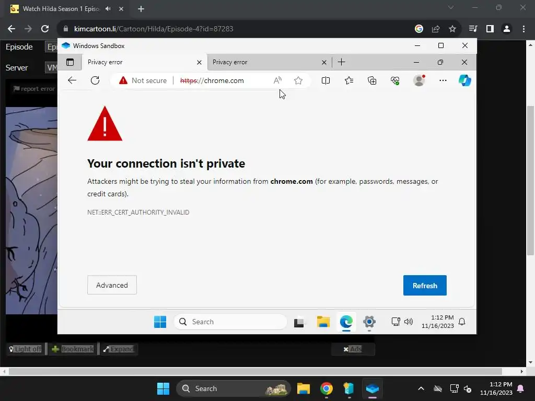This screenshot has width=535, height=401.
Task: Reload the kimcartoon page in Chrome
Action: click(45, 29)
